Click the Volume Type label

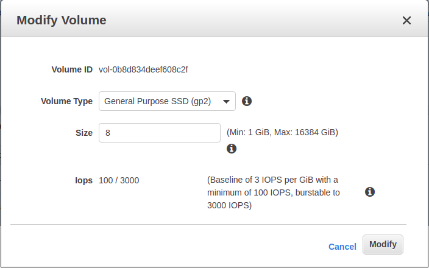click(x=67, y=101)
